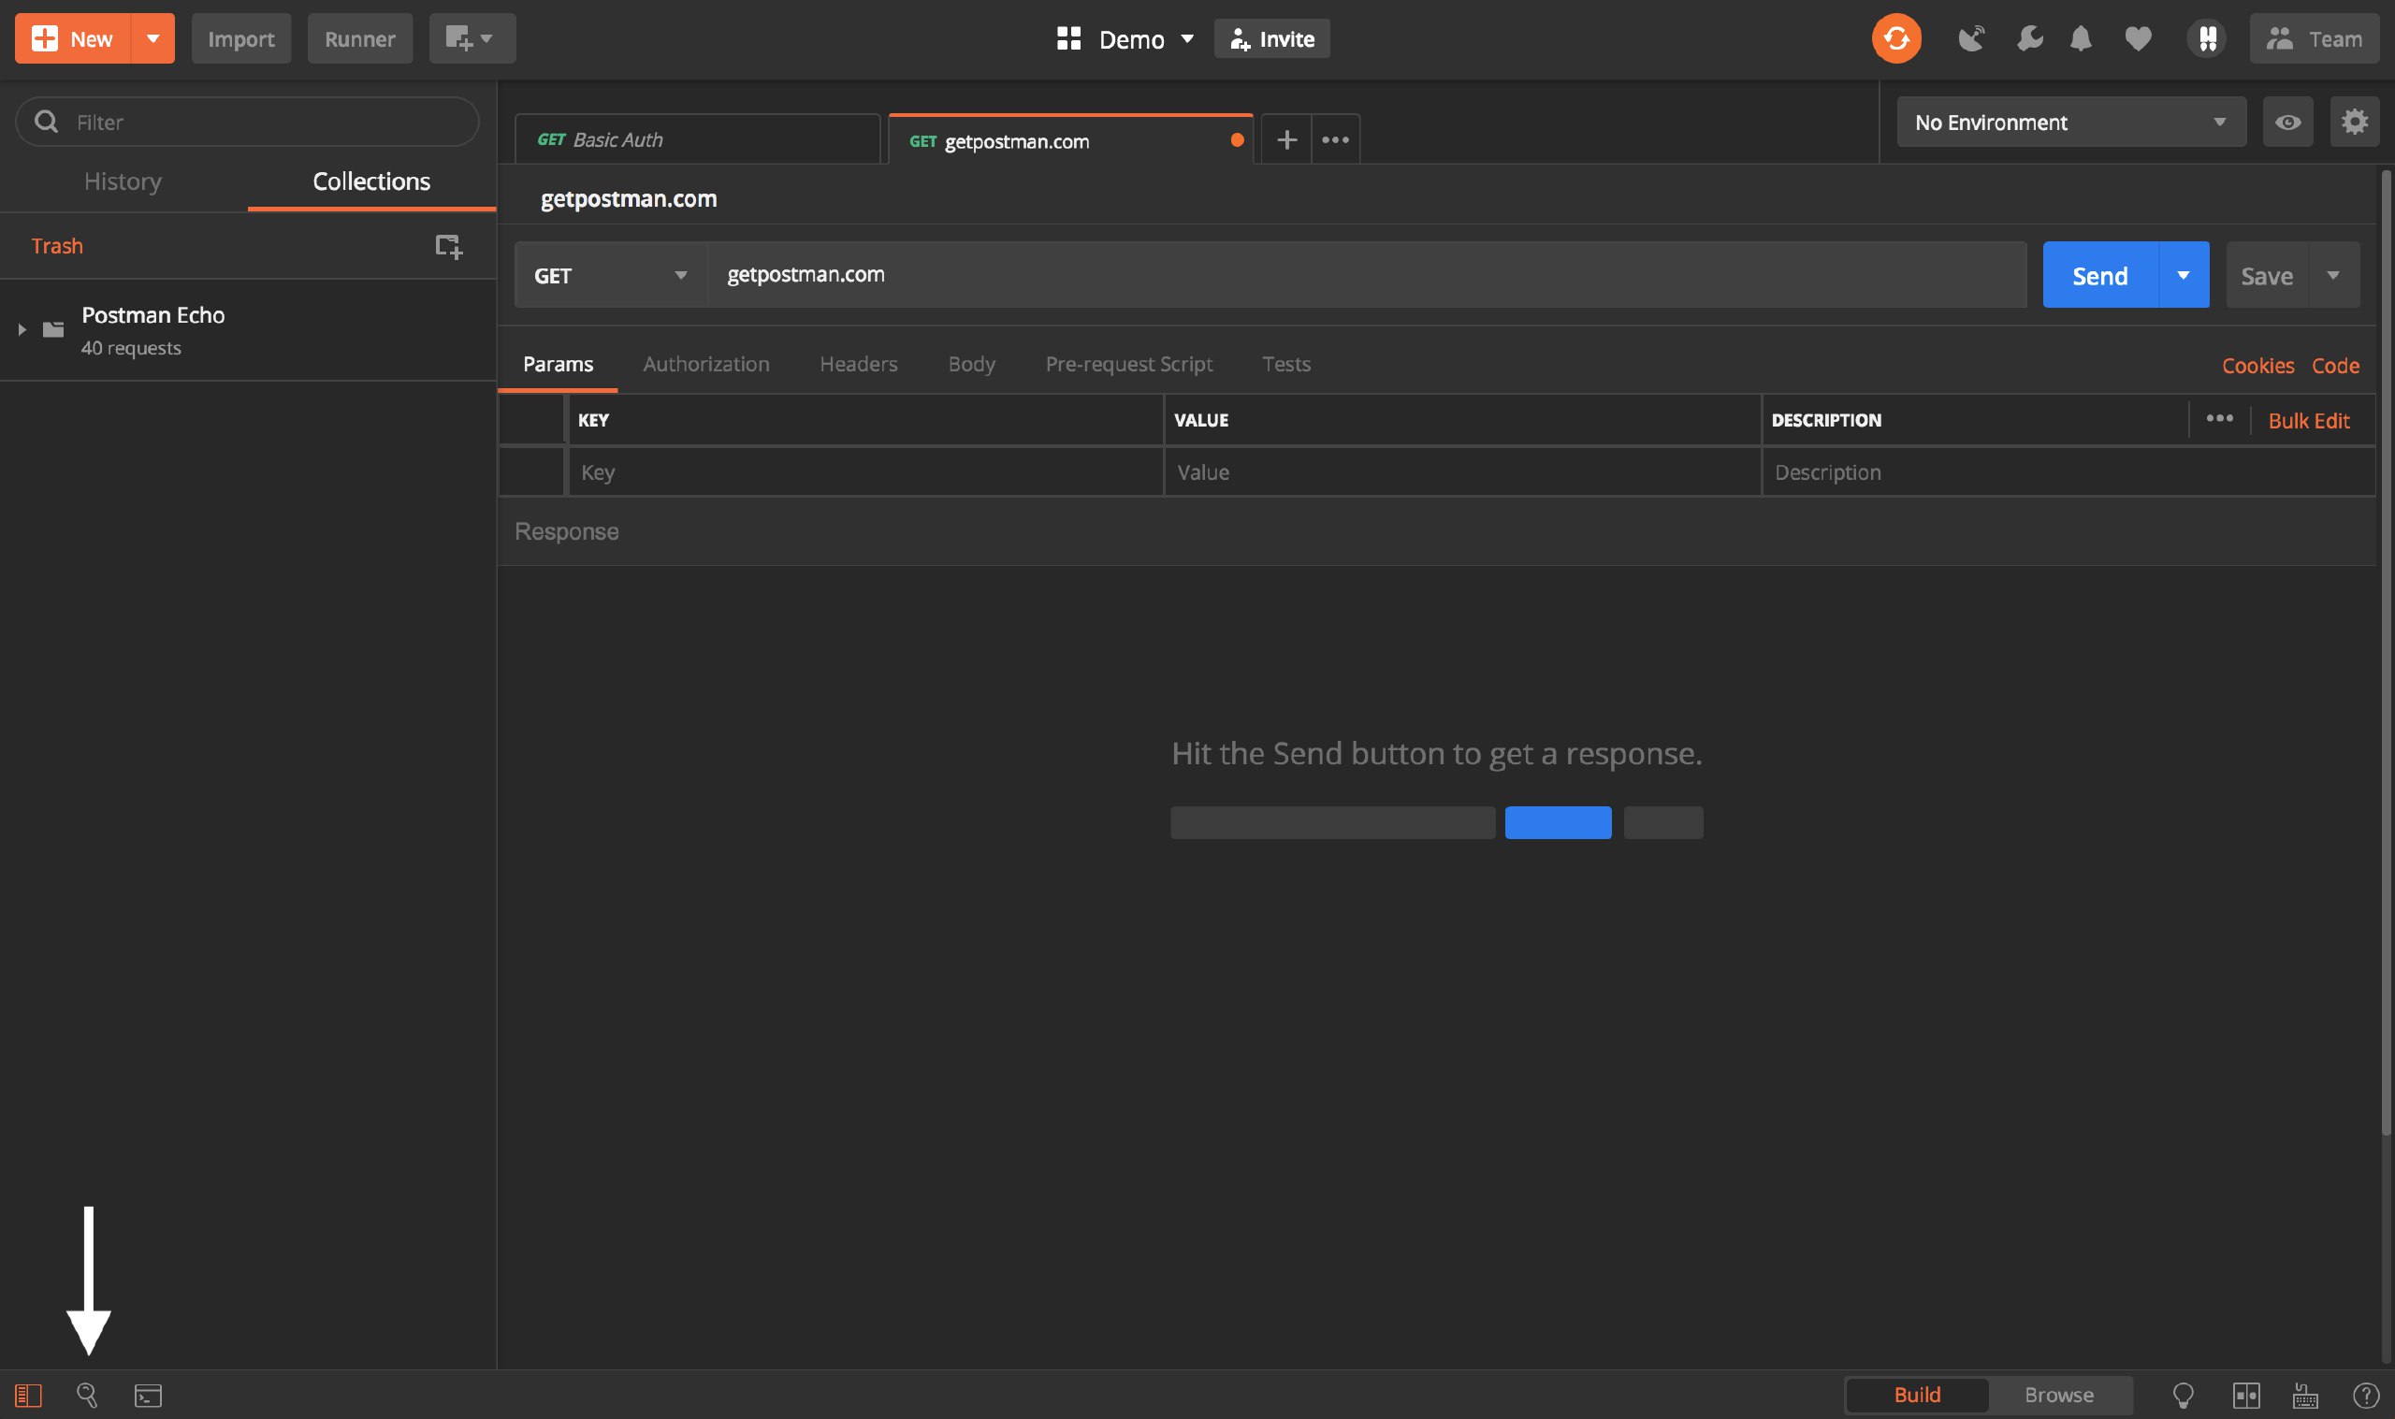This screenshot has width=2395, height=1419.
Task: Click the sync status icon
Action: pyautogui.click(x=1896, y=38)
